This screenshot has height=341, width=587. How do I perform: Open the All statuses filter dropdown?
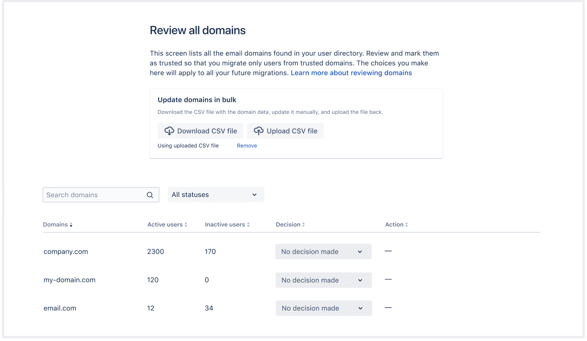(215, 195)
